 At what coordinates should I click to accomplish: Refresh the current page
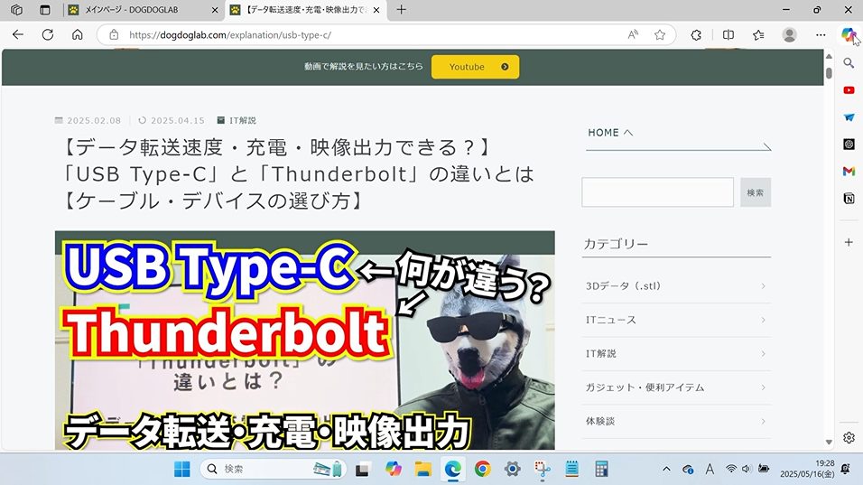tap(48, 35)
